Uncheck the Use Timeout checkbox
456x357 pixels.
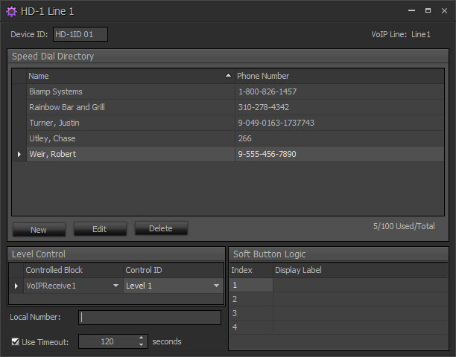coord(16,341)
